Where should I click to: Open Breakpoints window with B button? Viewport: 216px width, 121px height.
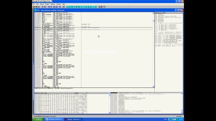[88, 7]
